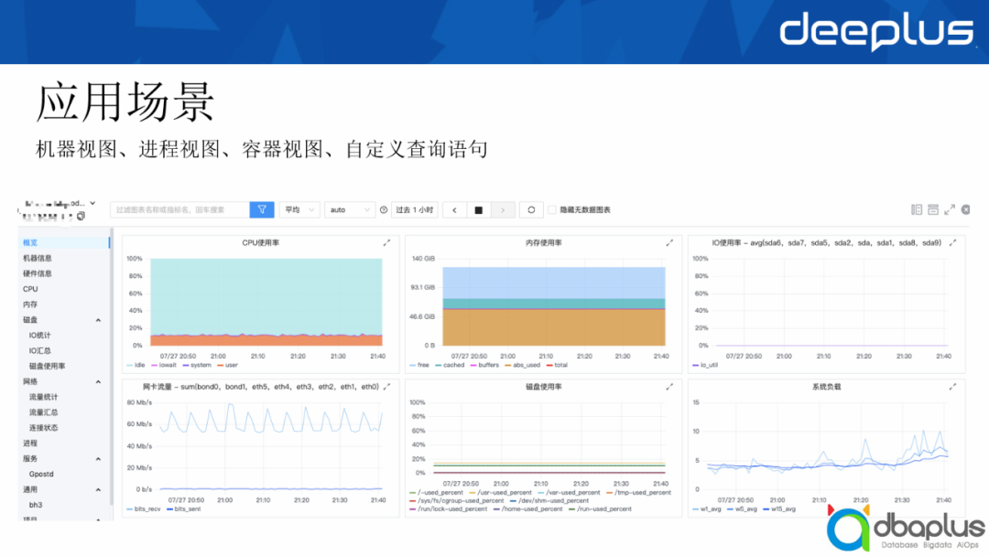Collapse the 服务 sidebar group
This screenshot has width=989, height=556.
click(98, 458)
